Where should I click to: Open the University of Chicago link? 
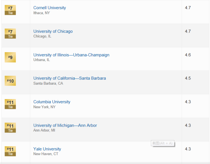53,31
